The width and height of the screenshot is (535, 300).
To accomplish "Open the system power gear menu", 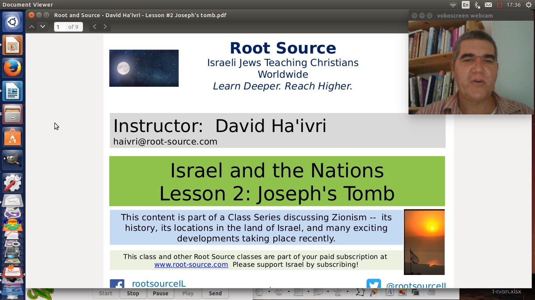I will pyautogui.click(x=529, y=5).
